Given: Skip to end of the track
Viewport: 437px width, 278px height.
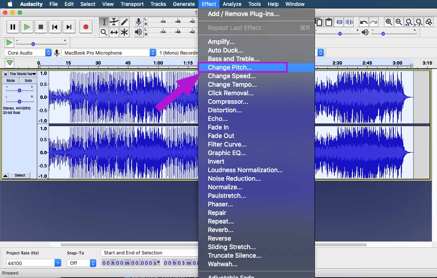Looking at the screenshot, I should (x=69, y=27).
